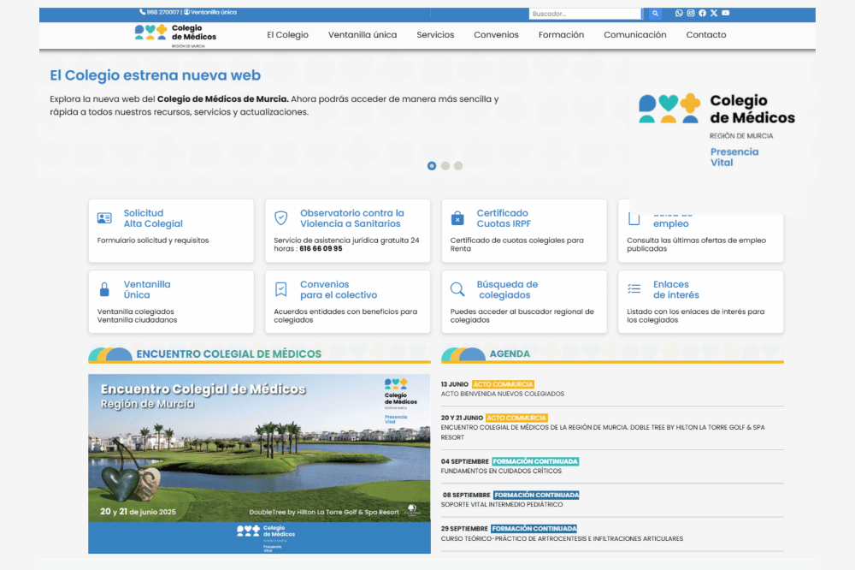Viewport: 855px width, 570px height.
Task: Click the bag icon for Certificado Cuotas IRPF
Action: (457, 218)
